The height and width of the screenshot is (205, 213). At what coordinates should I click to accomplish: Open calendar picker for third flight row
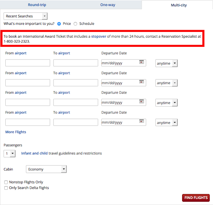point(142,102)
